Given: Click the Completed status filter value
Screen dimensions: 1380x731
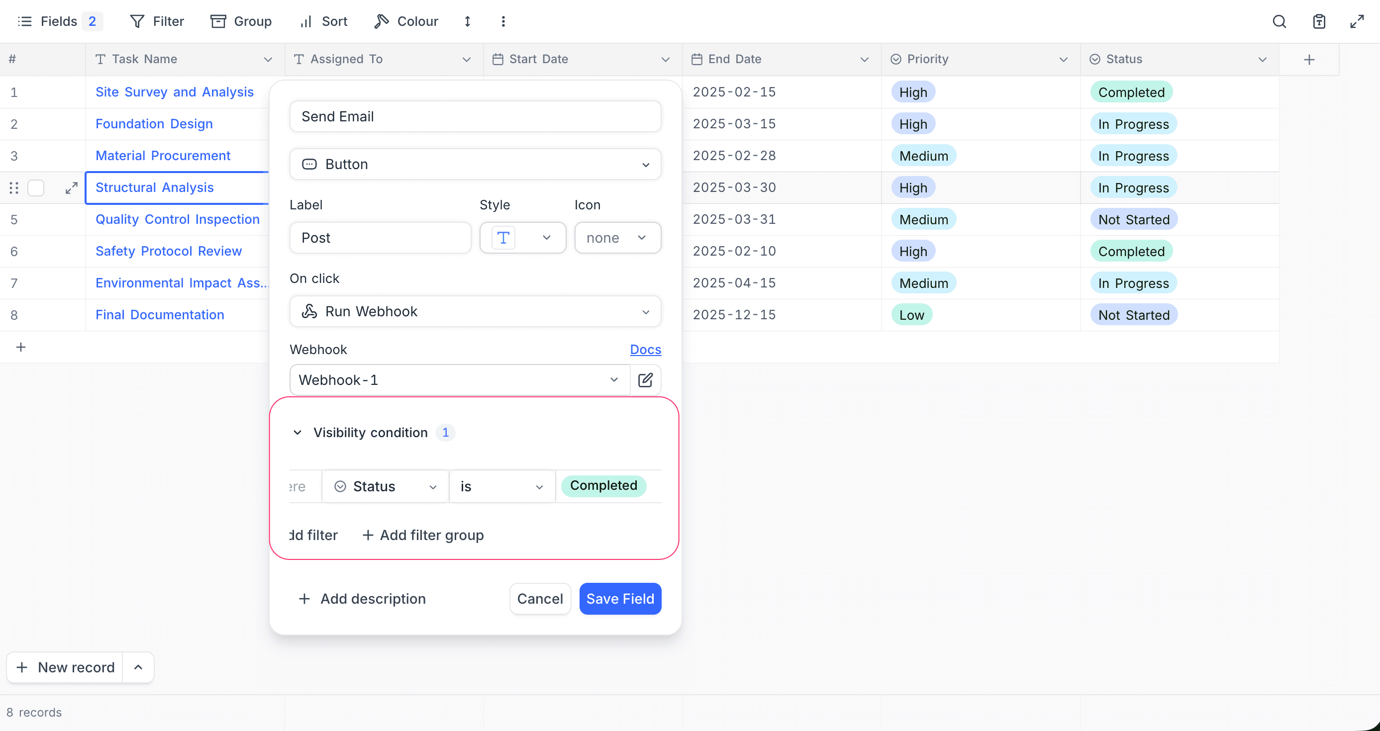Looking at the screenshot, I should pos(603,486).
